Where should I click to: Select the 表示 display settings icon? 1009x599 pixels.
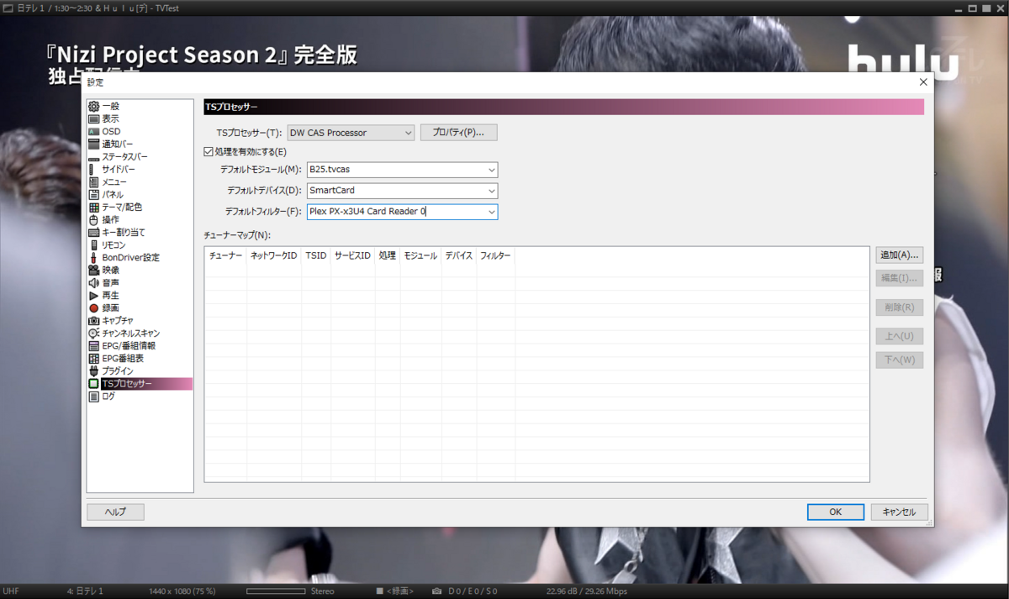point(93,119)
